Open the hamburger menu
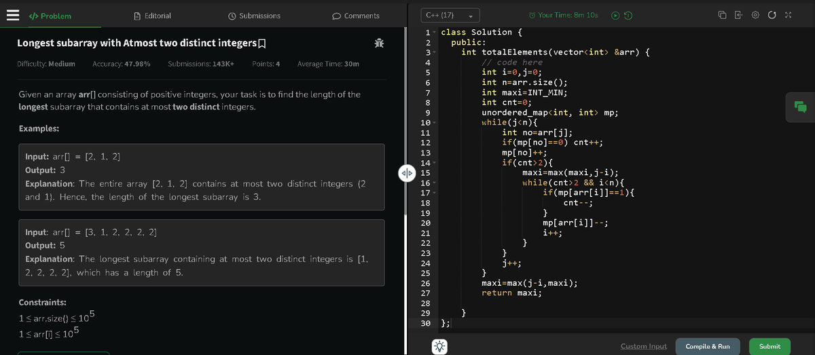This screenshot has width=815, height=355. click(x=13, y=16)
